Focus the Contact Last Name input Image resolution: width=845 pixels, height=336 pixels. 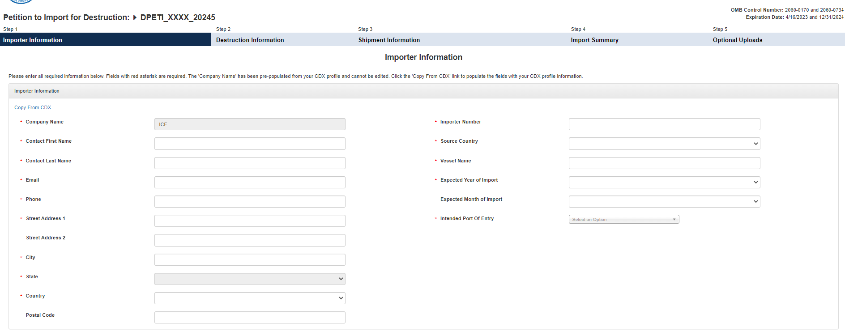coord(250,163)
